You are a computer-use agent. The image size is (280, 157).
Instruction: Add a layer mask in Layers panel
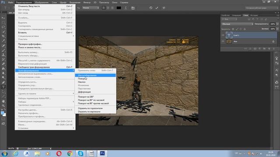[x=255, y=48]
